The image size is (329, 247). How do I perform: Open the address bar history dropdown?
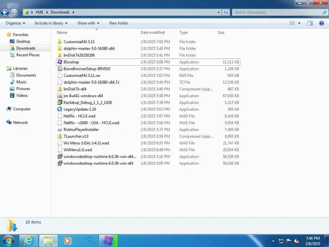pos(218,12)
